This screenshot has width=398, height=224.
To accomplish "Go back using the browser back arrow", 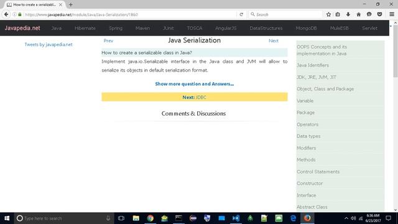I will click(6, 14).
